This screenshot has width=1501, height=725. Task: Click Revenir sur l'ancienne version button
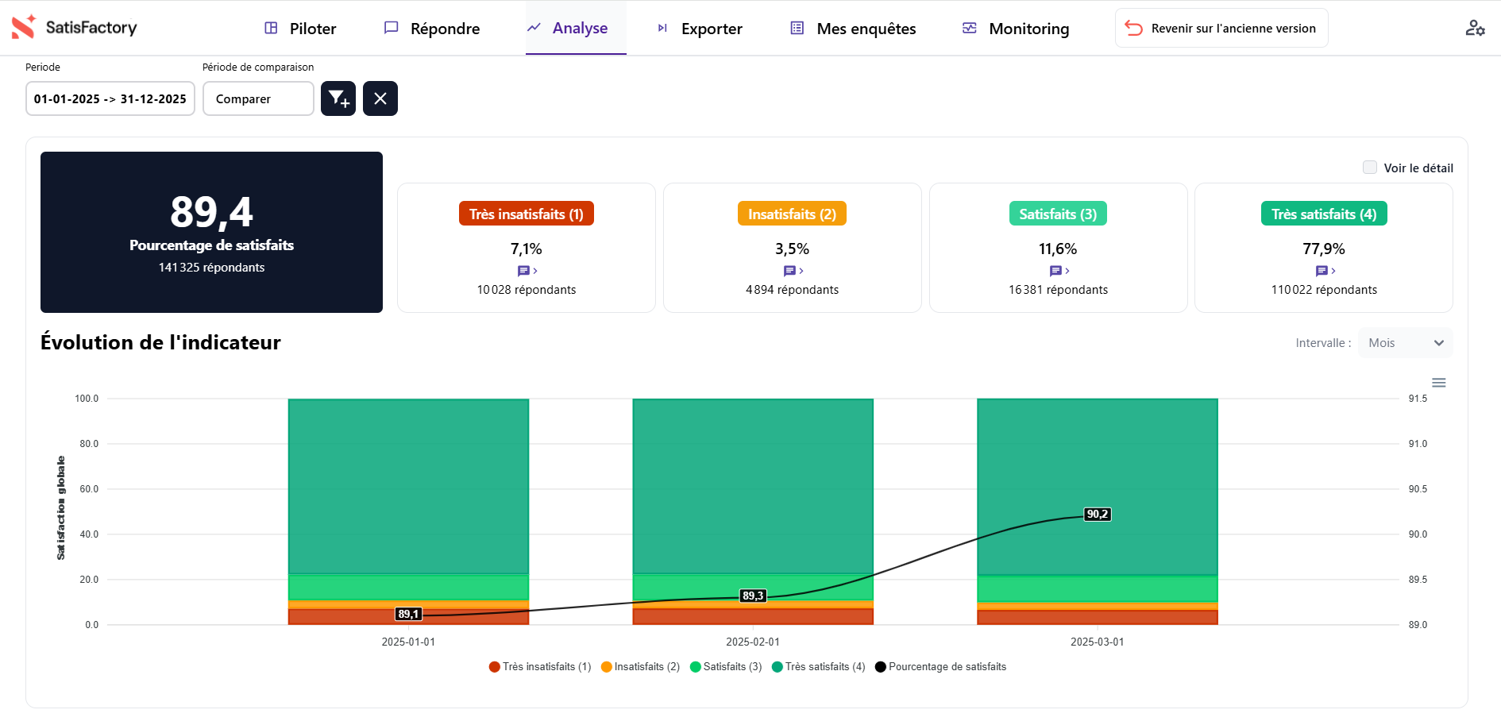pyautogui.click(x=1221, y=29)
